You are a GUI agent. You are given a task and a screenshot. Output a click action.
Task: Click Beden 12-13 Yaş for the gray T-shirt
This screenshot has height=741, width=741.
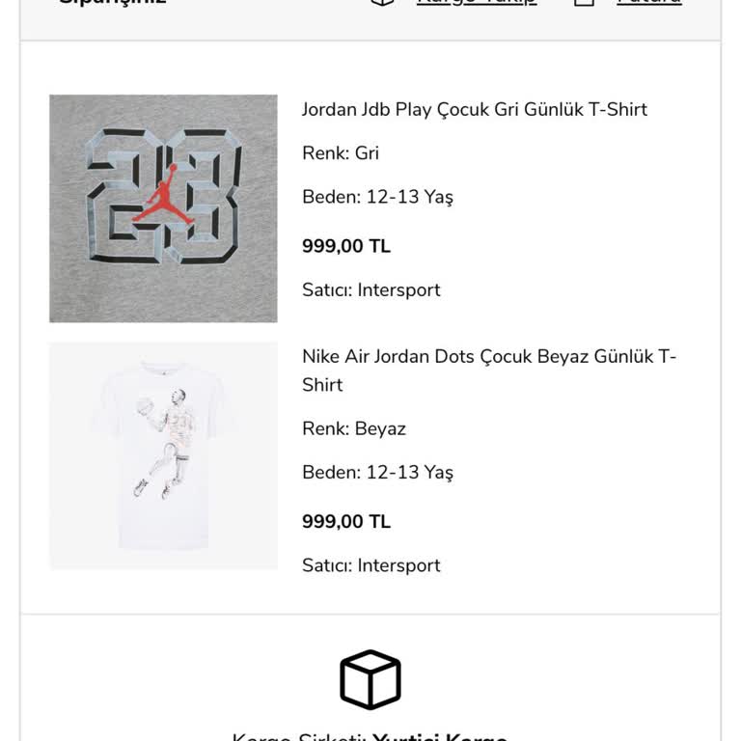tap(377, 197)
